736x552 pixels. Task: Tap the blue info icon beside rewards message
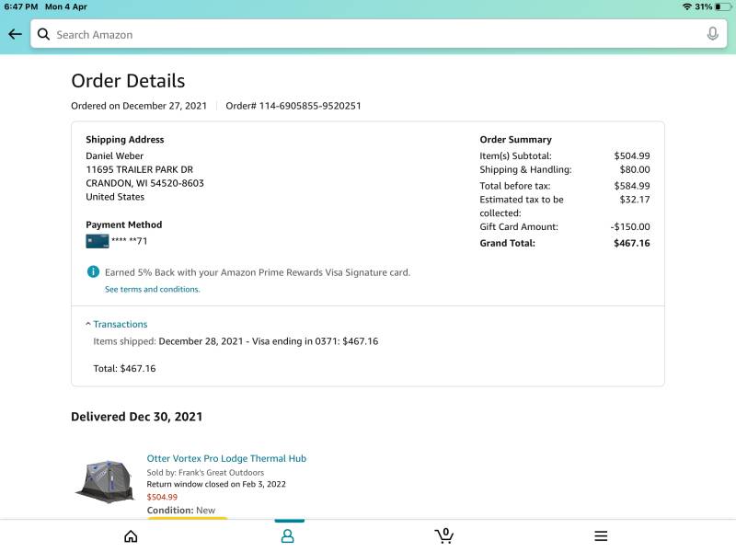(93, 271)
